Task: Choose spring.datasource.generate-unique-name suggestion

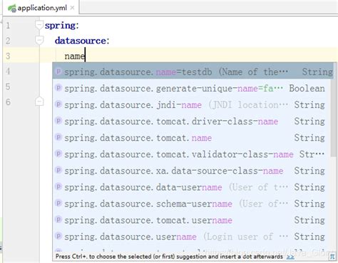Action: pyautogui.click(x=191, y=89)
